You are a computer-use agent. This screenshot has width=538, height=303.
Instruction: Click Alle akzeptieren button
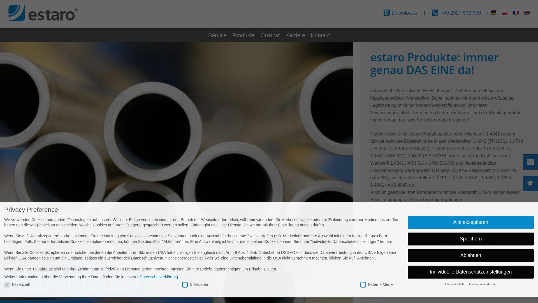[x=470, y=222]
